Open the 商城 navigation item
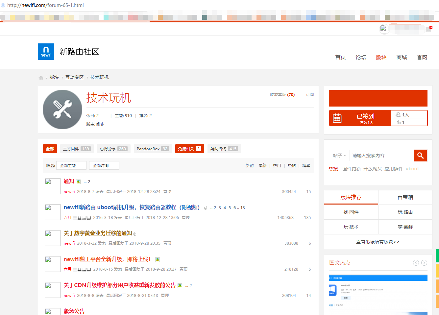This screenshot has width=439, height=315. pos(402,58)
